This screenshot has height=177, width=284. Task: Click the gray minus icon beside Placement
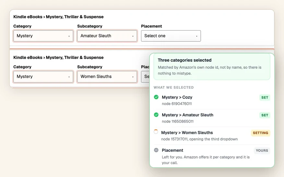tap(156, 150)
